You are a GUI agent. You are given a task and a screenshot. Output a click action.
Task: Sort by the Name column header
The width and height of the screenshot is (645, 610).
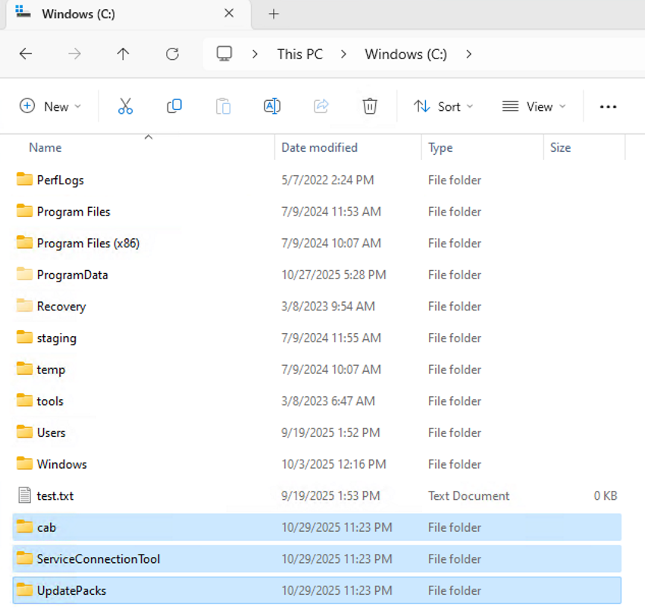click(45, 147)
